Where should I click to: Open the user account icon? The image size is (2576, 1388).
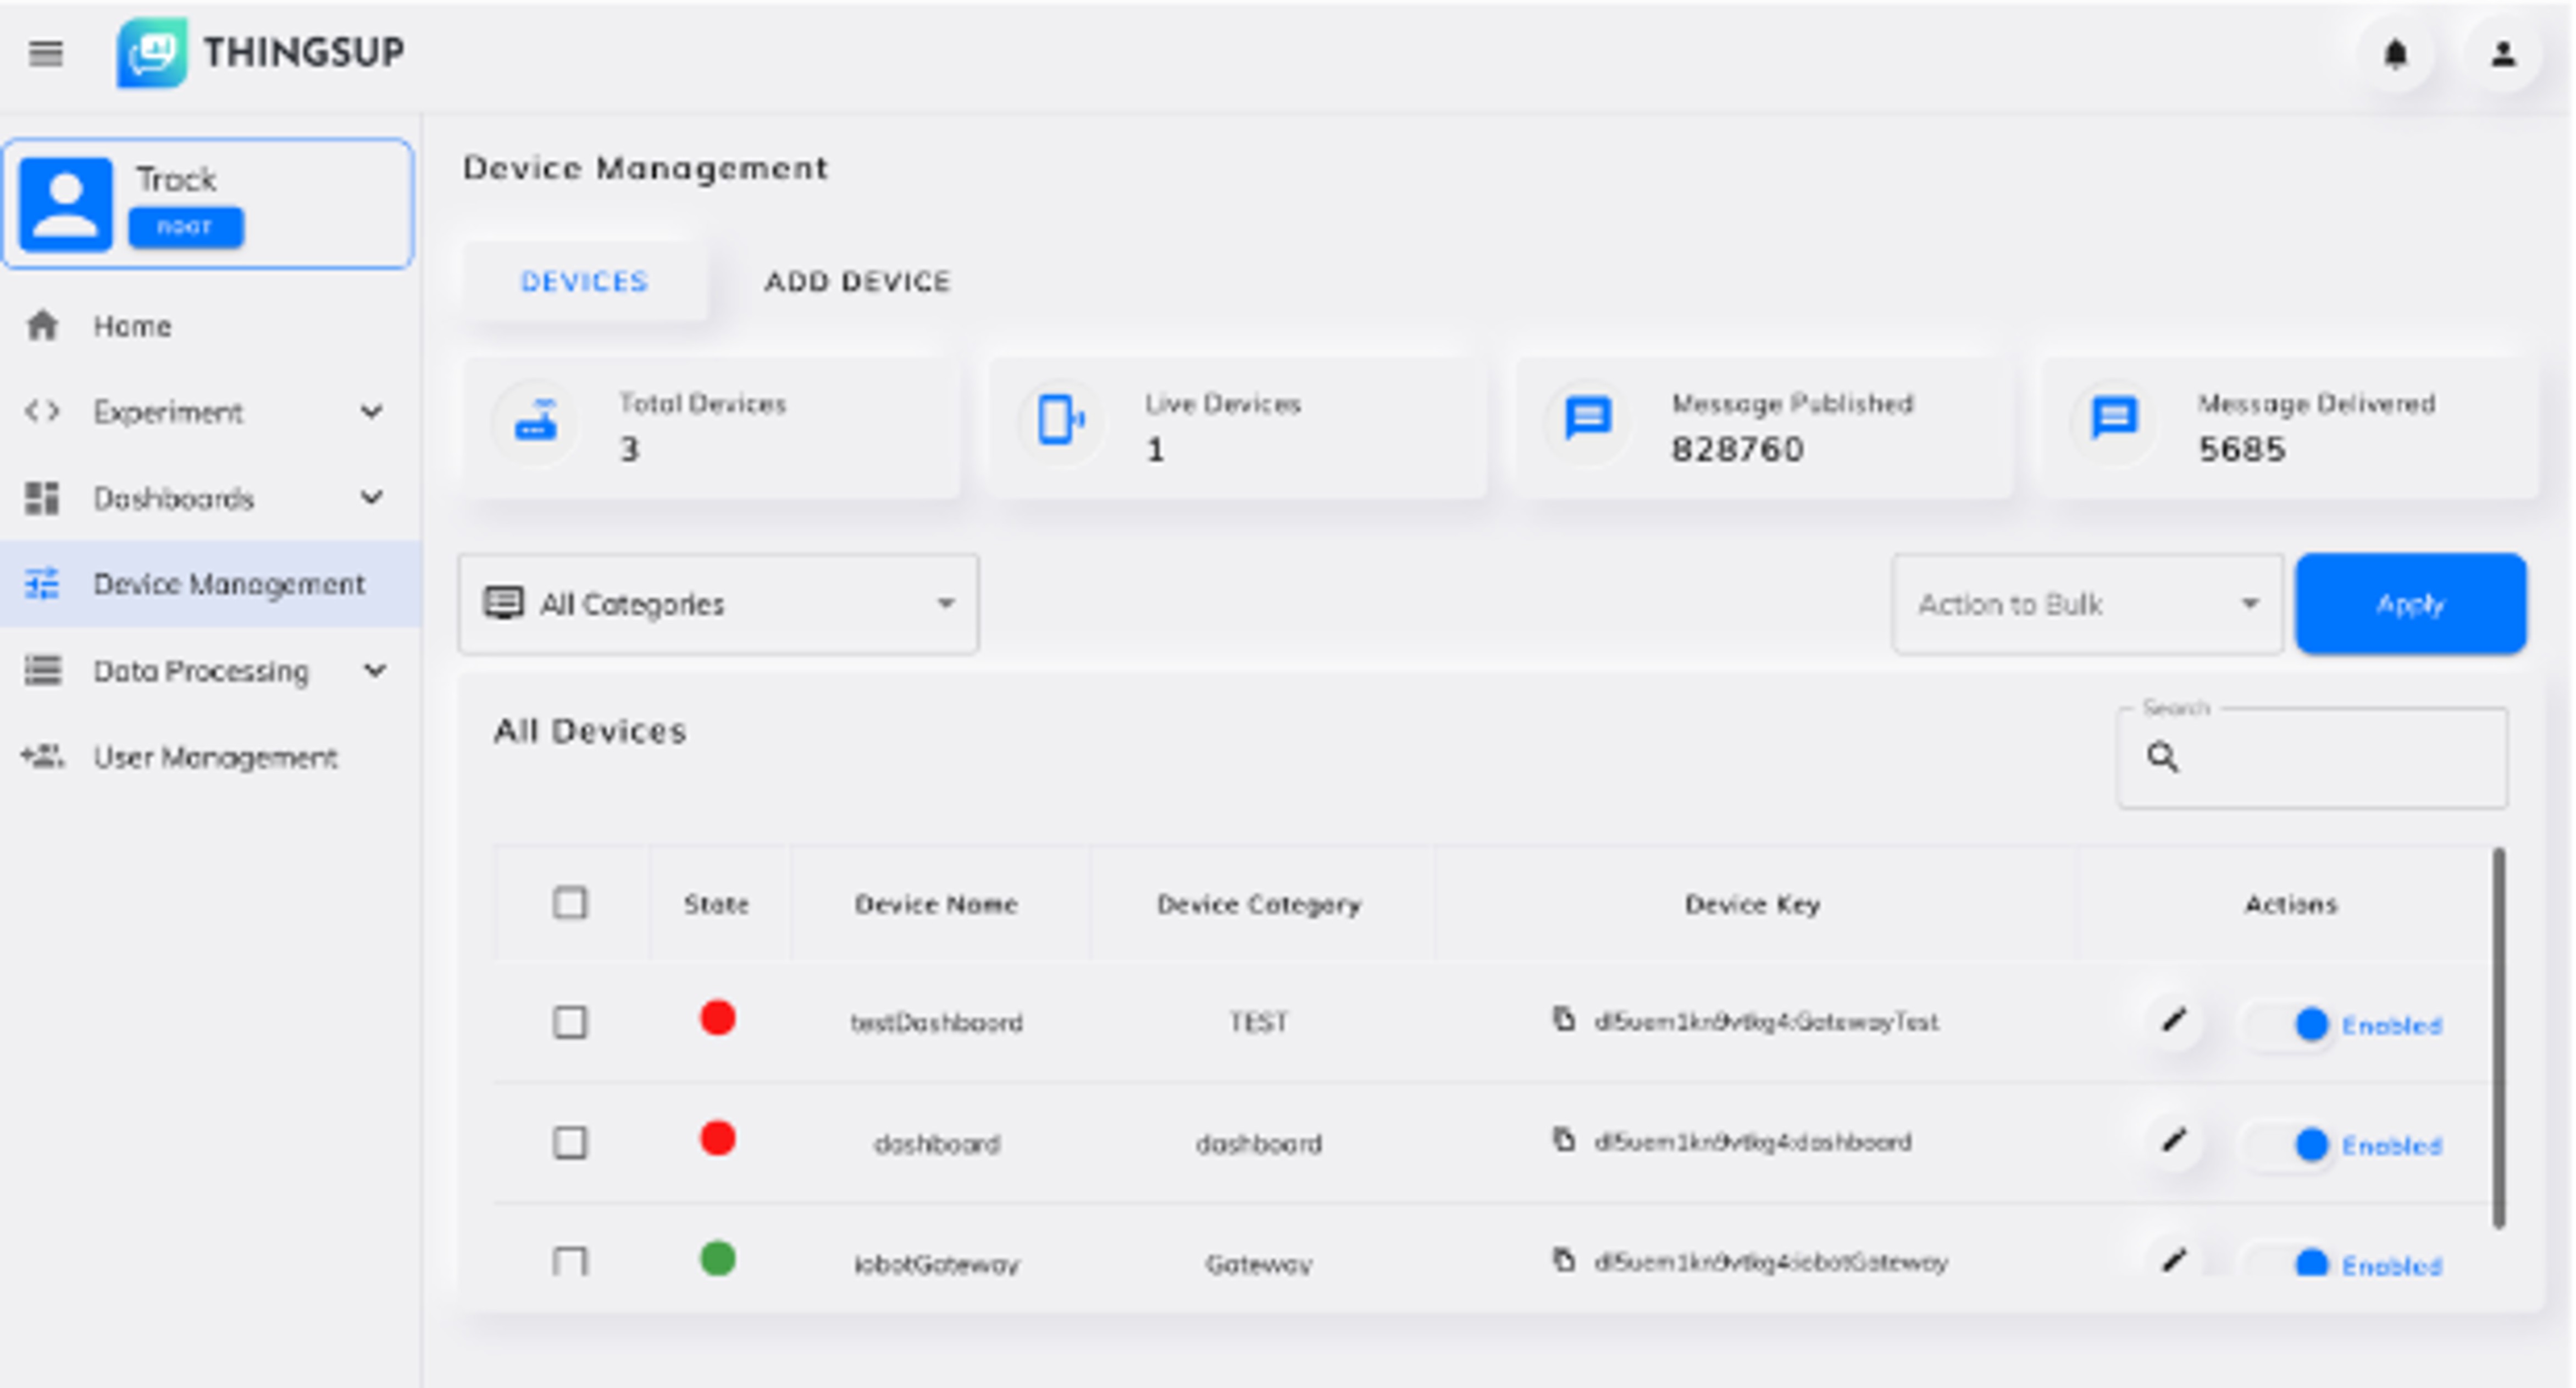(x=2504, y=55)
